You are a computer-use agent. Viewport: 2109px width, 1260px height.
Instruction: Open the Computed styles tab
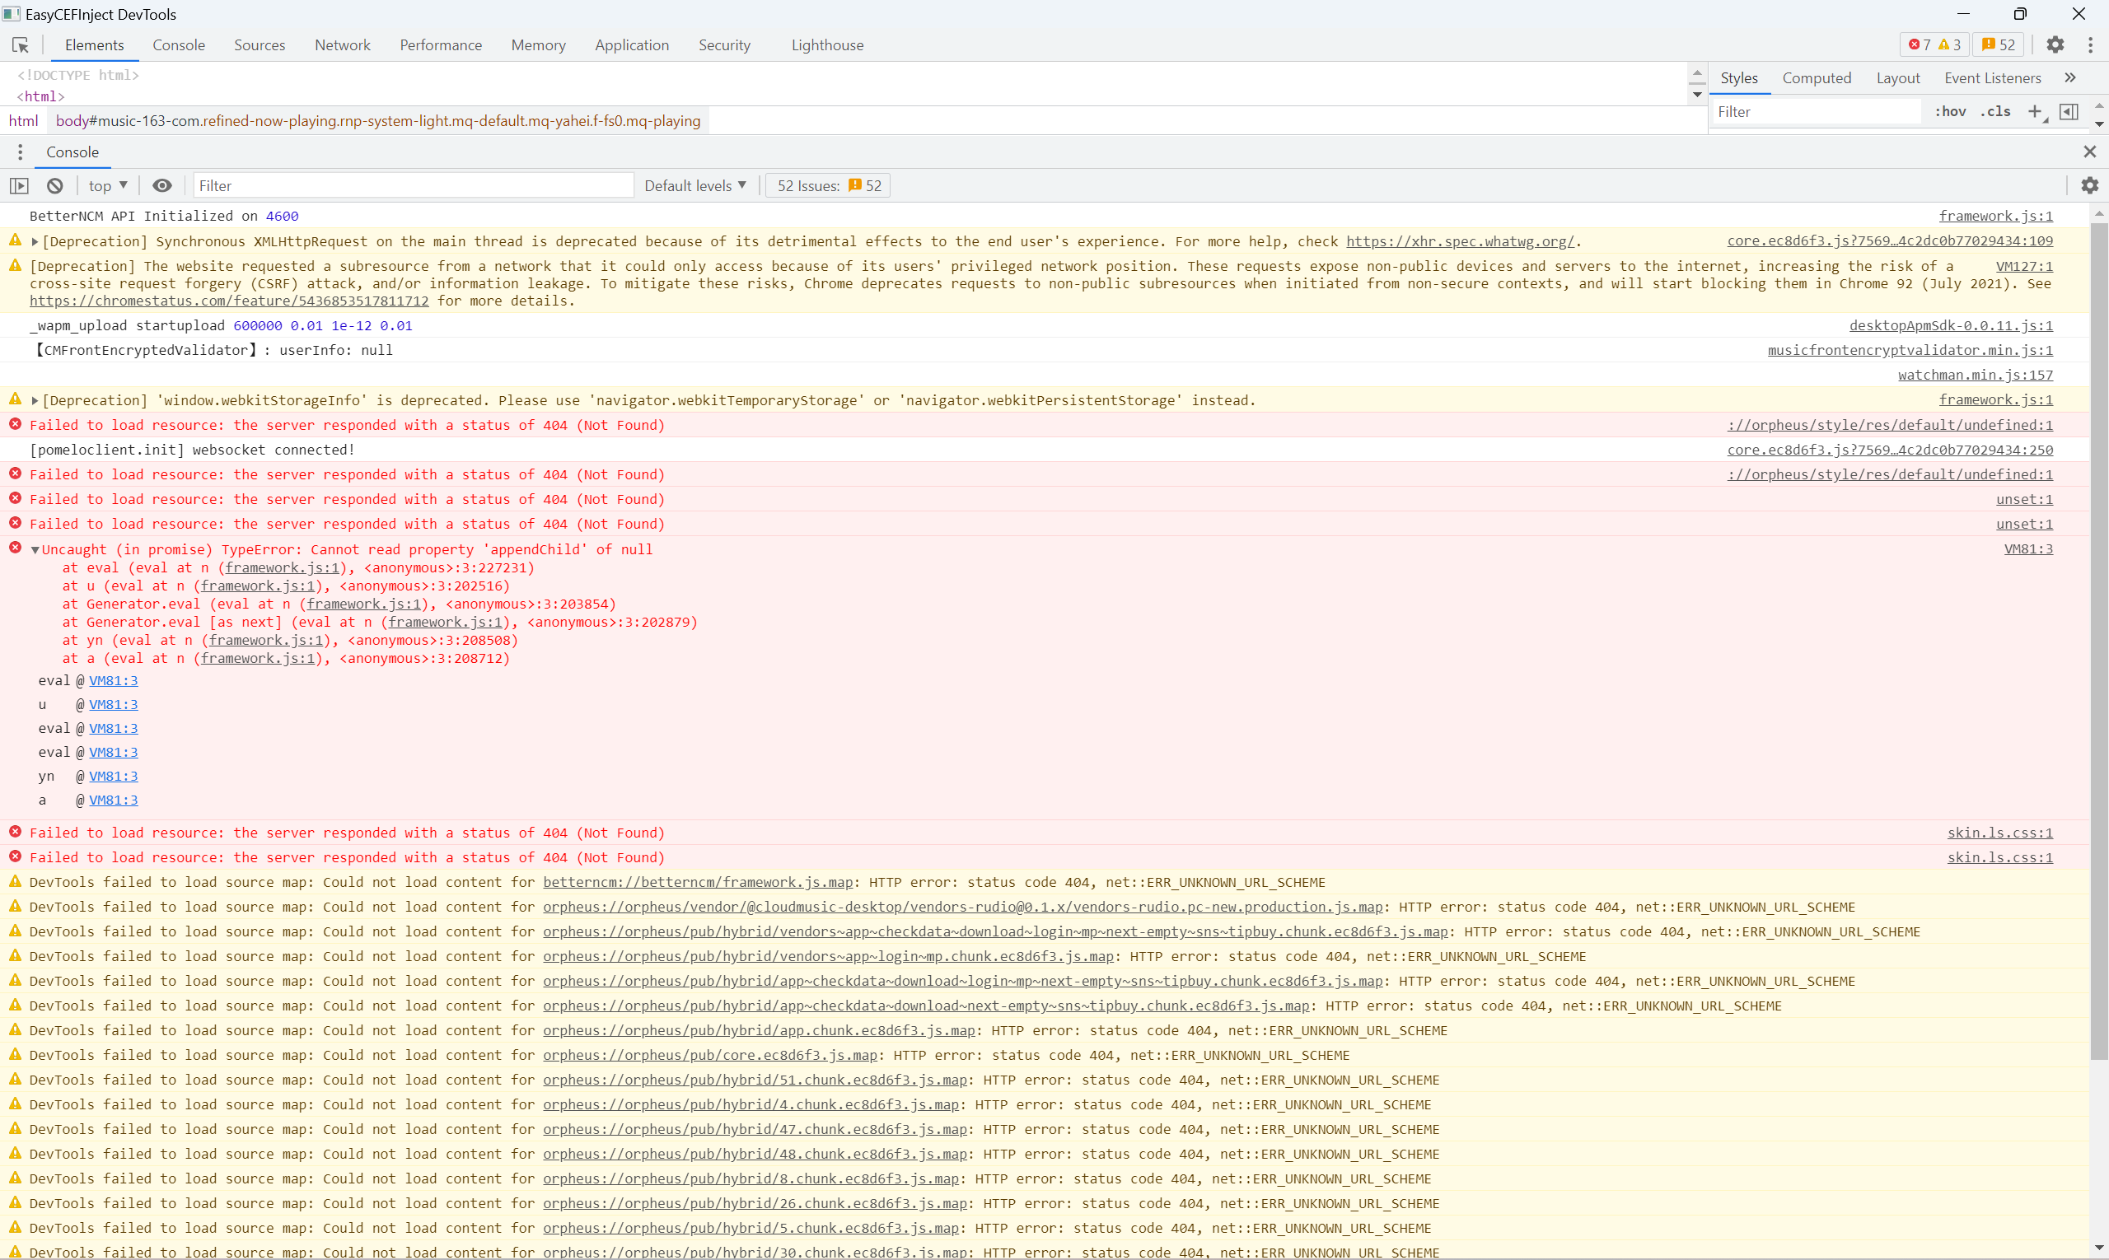(x=1816, y=78)
